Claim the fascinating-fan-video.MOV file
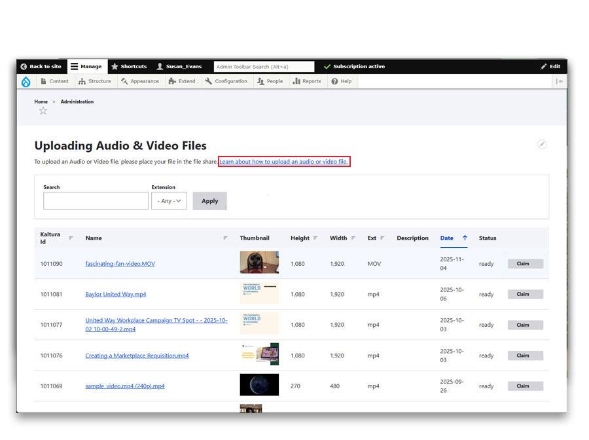 (x=525, y=264)
